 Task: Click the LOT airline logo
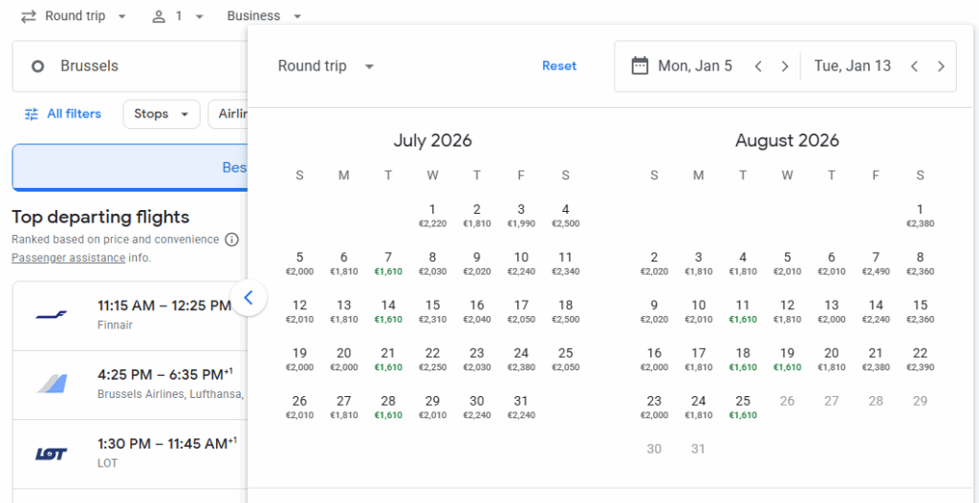tap(52, 453)
